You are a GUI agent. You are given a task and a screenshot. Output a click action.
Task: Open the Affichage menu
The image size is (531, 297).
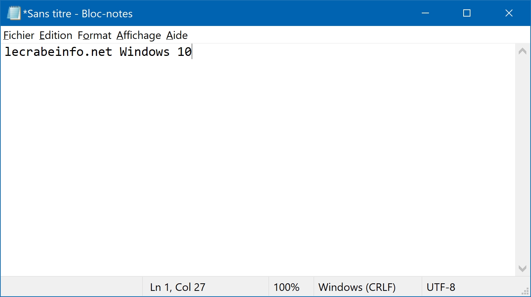[x=139, y=35]
